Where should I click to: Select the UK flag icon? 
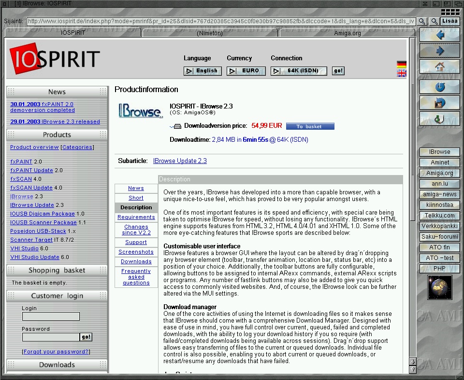[x=401, y=73]
